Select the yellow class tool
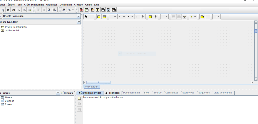 pyautogui.click(x=104, y=17)
